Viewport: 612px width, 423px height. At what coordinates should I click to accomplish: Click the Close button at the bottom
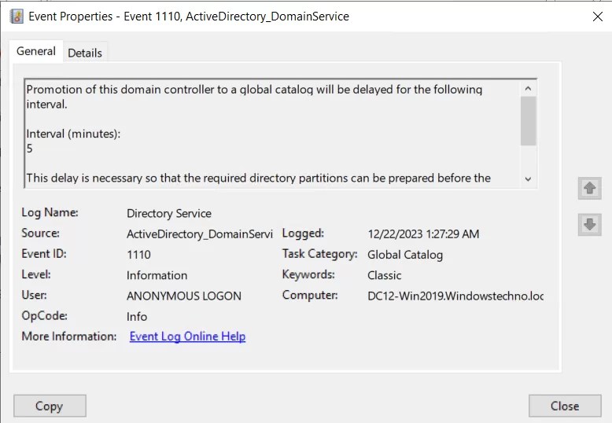tap(564, 406)
